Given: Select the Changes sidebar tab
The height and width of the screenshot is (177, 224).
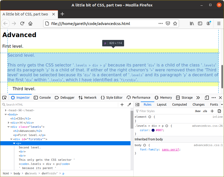Looking at the screenshot, I should point(199,105).
